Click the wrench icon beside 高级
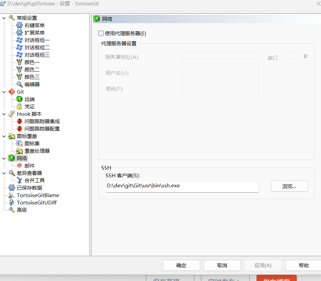The height and width of the screenshot is (281, 321). [12, 210]
